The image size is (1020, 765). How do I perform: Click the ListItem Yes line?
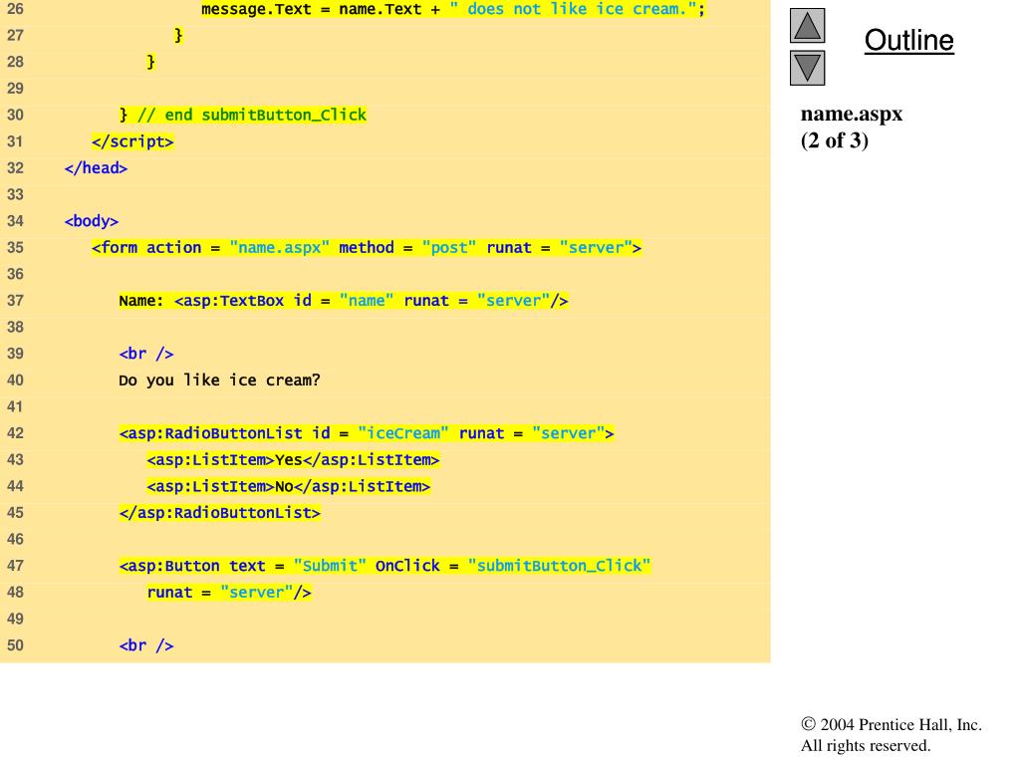tap(293, 460)
